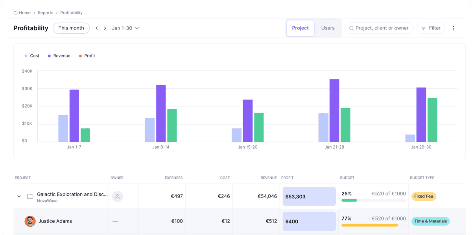Click the €246 cost cell
The image size is (472, 235).
(224, 196)
